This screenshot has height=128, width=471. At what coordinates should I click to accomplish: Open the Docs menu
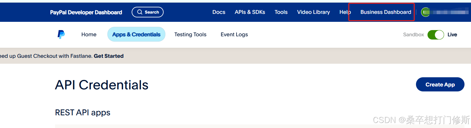(x=219, y=12)
